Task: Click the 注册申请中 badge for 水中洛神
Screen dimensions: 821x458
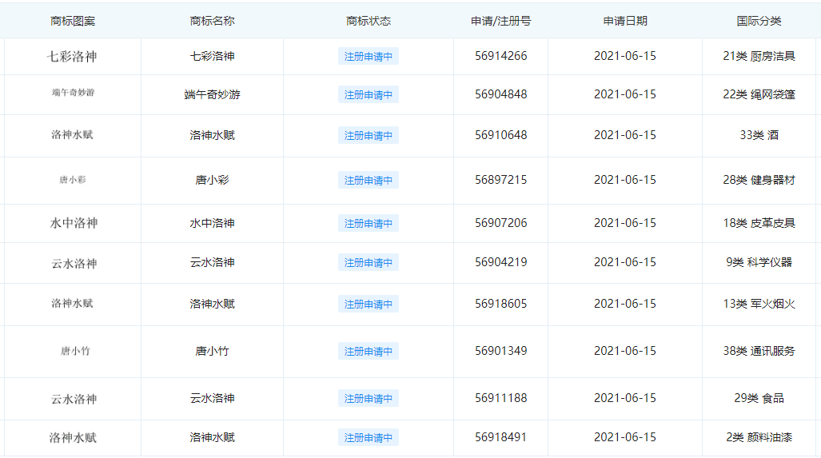Action: [369, 224]
